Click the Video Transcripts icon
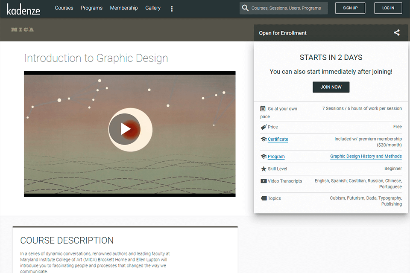The width and height of the screenshot is (410, 273). click(263, 181)
